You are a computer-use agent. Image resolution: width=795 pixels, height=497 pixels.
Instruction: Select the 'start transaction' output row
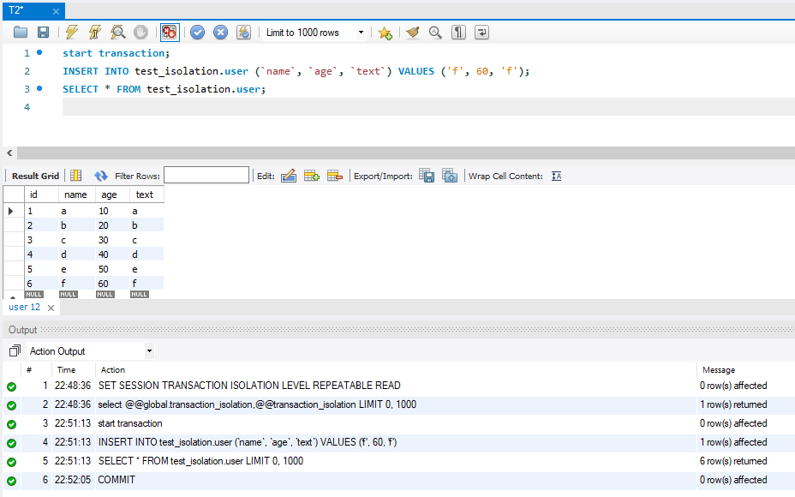coord(398,423)
